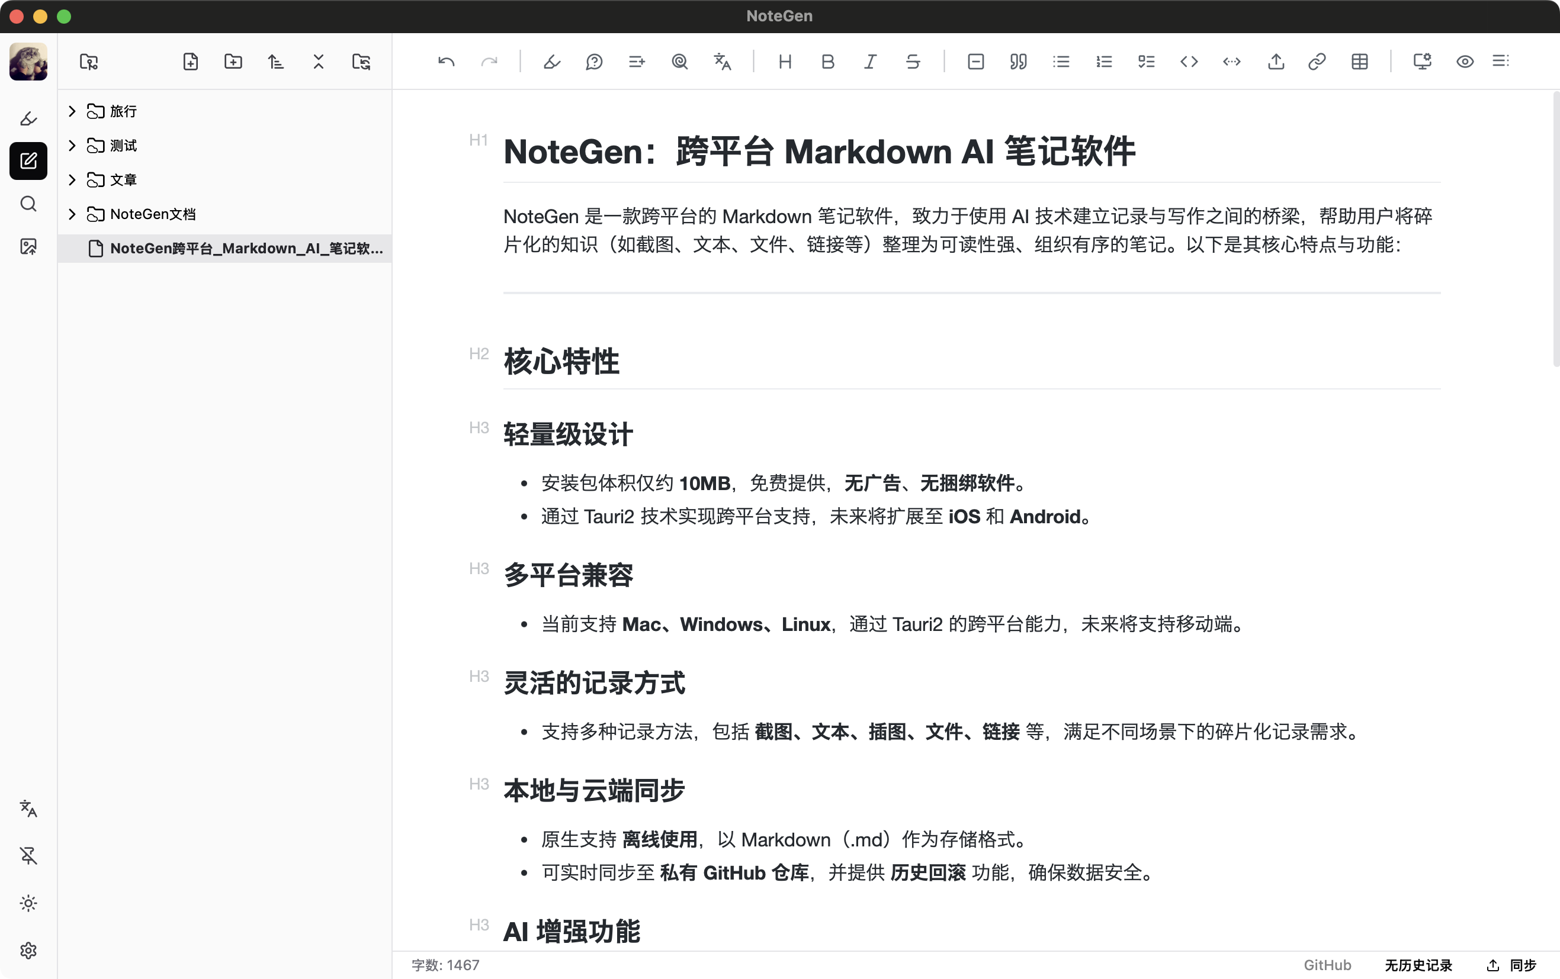Expand the 测试 folder

73,146
